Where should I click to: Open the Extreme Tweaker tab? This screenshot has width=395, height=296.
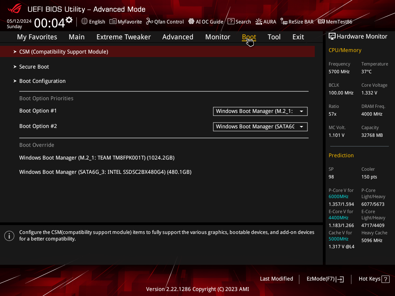pyautogui.click(x=123, y=37)
